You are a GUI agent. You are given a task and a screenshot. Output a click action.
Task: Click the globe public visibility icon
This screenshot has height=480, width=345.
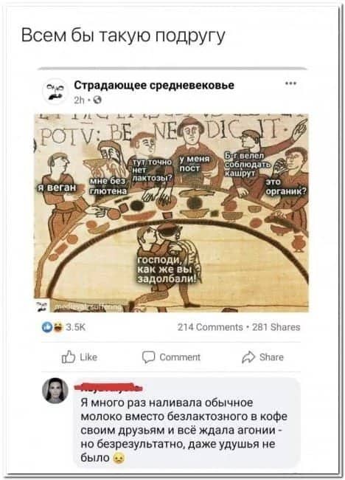pos(97,100)
